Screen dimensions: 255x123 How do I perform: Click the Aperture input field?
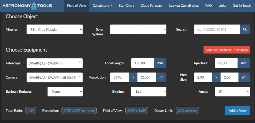[x=226, y=63]
